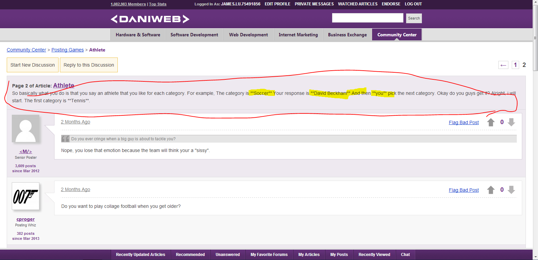This screenshot has width=538, height=260.
Task: Click the DaniWeb logo
Action: (x=150, y=19)
